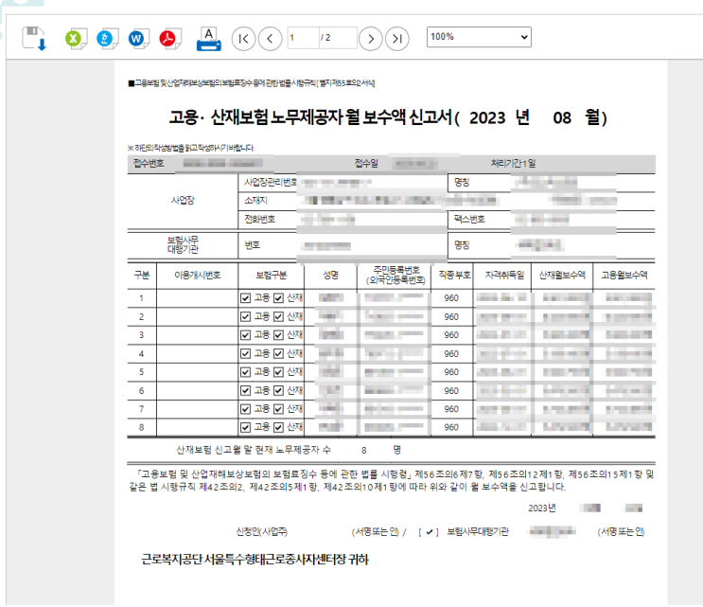This screenshot has height=607, width=703.
Task: Toggle 산재 checkbox in row 1
Action: (x=278, y=298)
